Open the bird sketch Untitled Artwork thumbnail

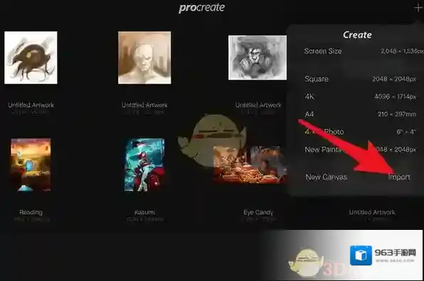click(31, 57)
